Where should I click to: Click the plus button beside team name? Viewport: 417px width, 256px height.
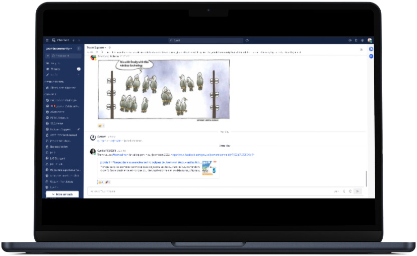pyautogui.click(x=79, y=48)
